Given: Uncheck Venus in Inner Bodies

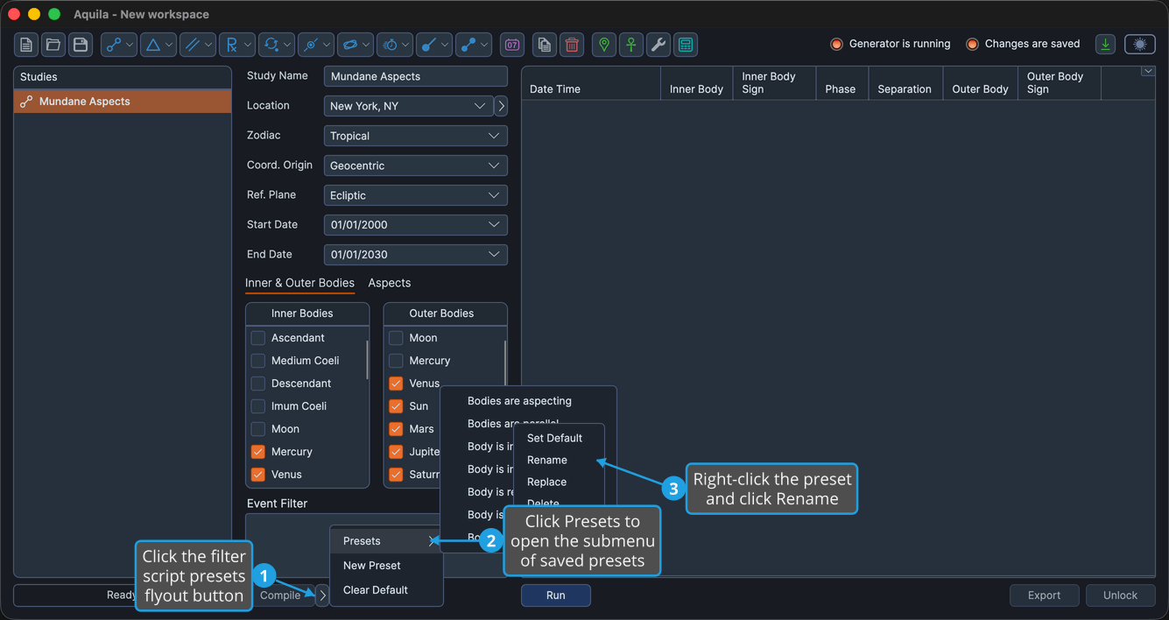Looking at the screenshot, I should [257, 475].
